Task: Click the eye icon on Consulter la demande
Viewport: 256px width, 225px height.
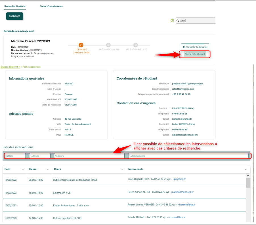Action: [184, 47]
